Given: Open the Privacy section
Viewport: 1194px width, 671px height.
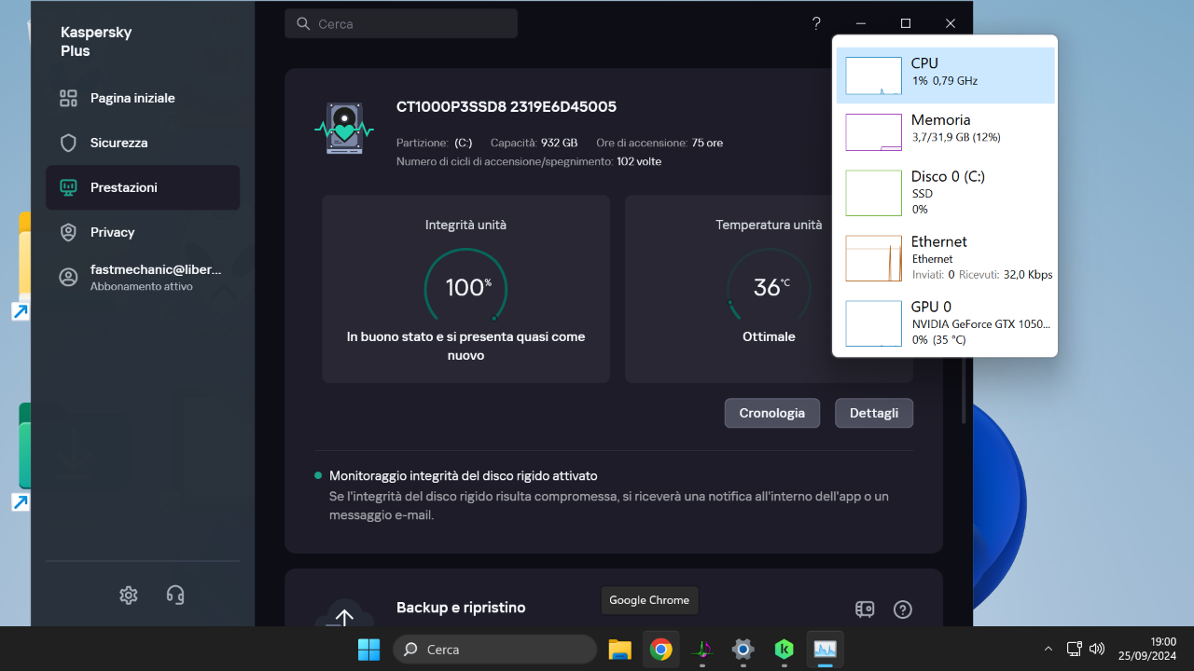Looking at the screenshot, I should point(143,232).
